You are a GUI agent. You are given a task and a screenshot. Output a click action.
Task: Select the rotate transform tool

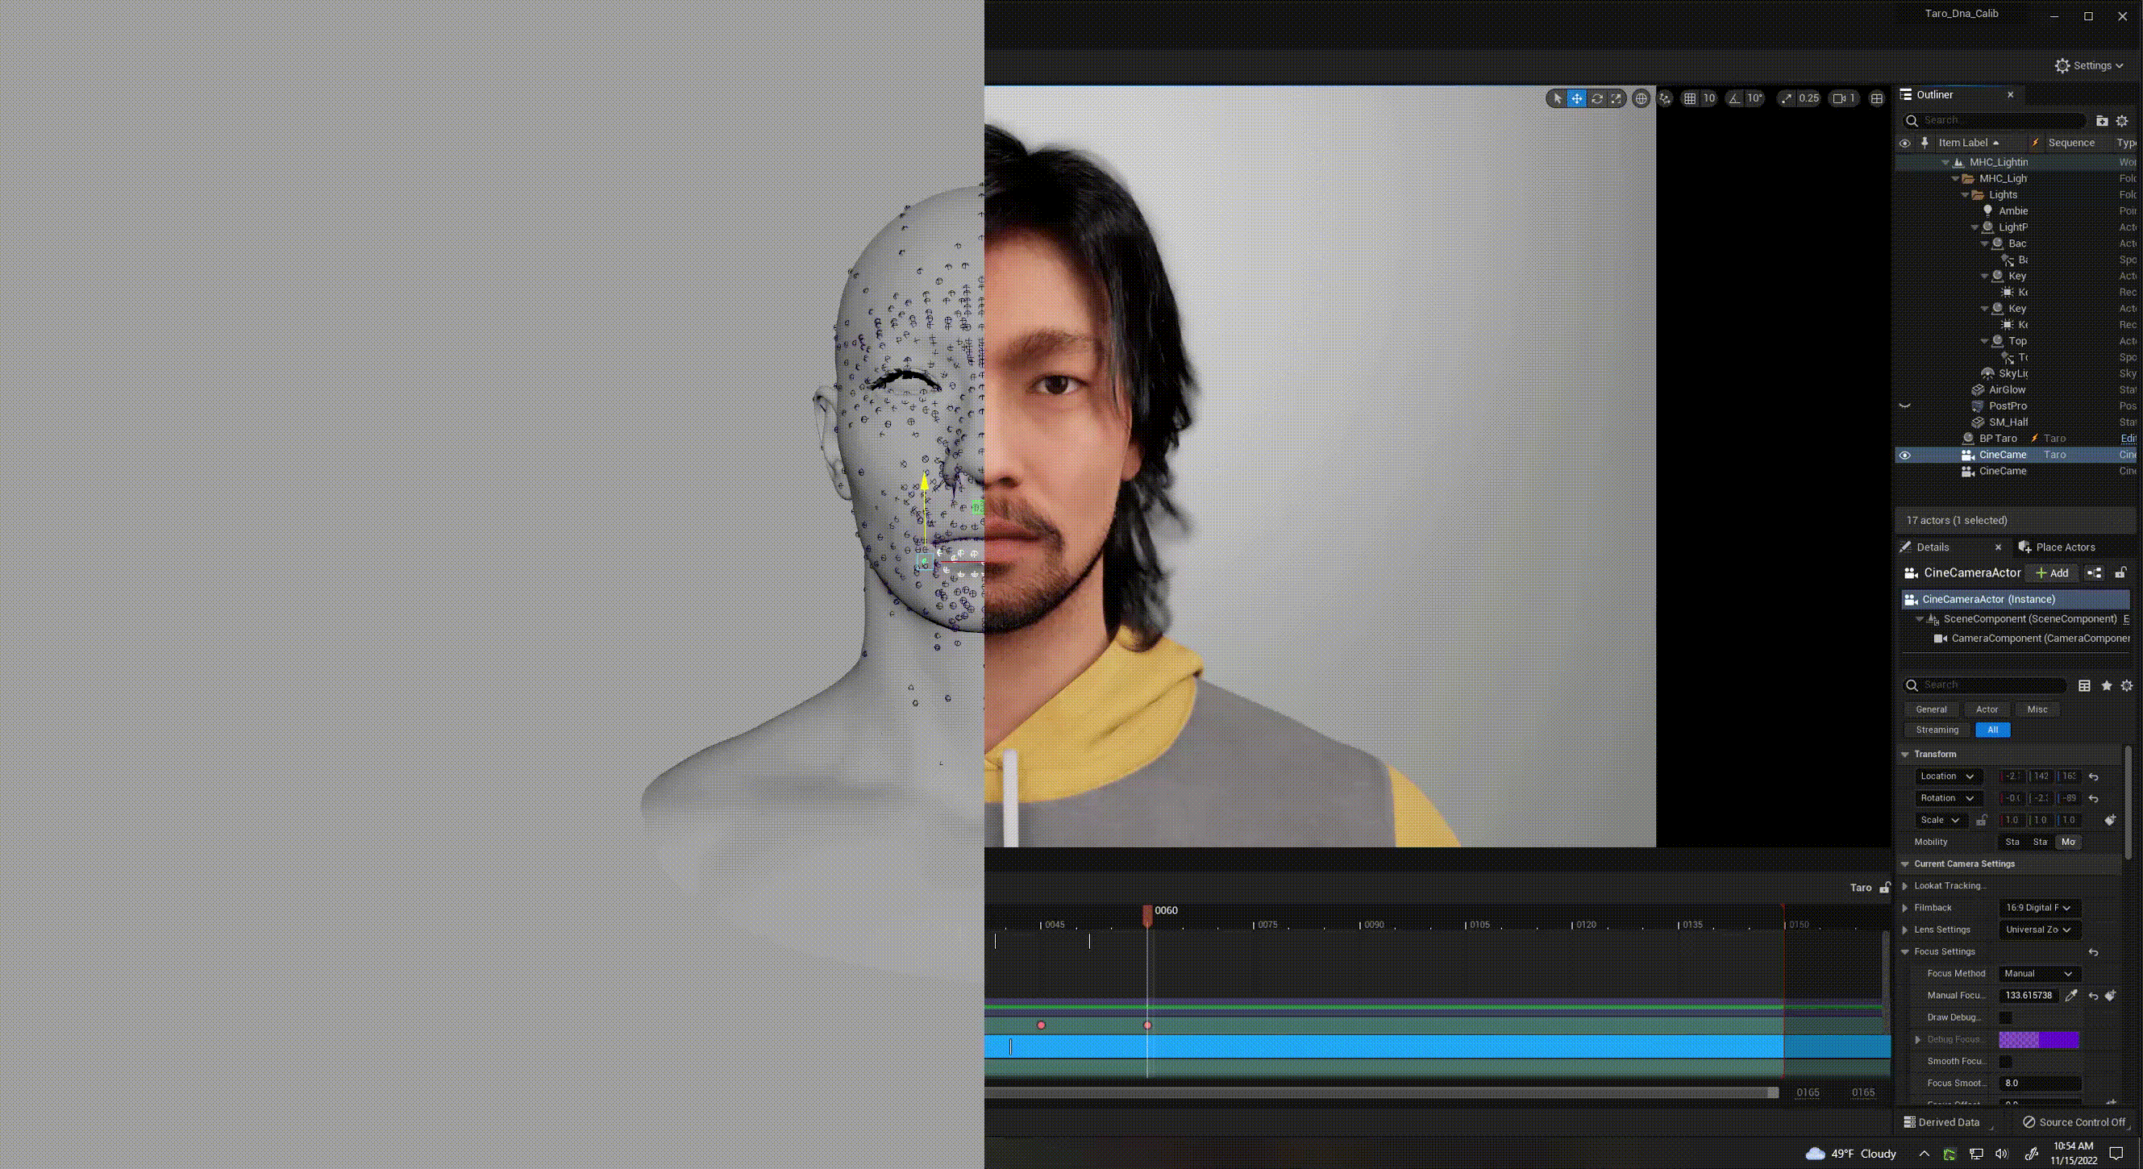click(1596, 98)
